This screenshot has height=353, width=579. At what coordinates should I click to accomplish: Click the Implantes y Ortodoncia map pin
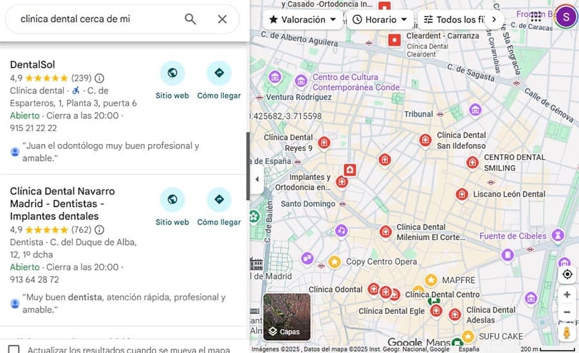coord(342,182)
